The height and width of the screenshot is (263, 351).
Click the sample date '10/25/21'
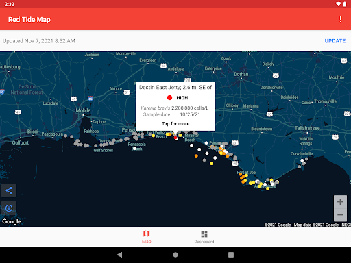tap(190, 114)
